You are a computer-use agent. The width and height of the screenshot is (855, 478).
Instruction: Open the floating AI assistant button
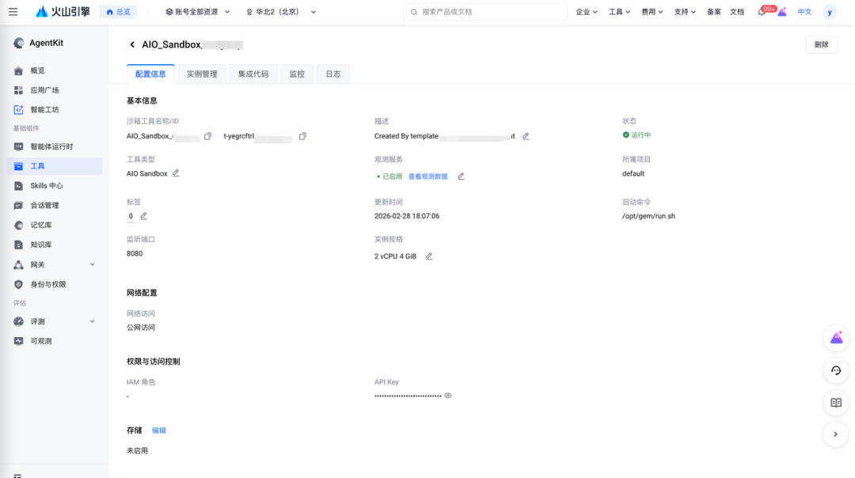pyautogui.click(x=836, y=339)
